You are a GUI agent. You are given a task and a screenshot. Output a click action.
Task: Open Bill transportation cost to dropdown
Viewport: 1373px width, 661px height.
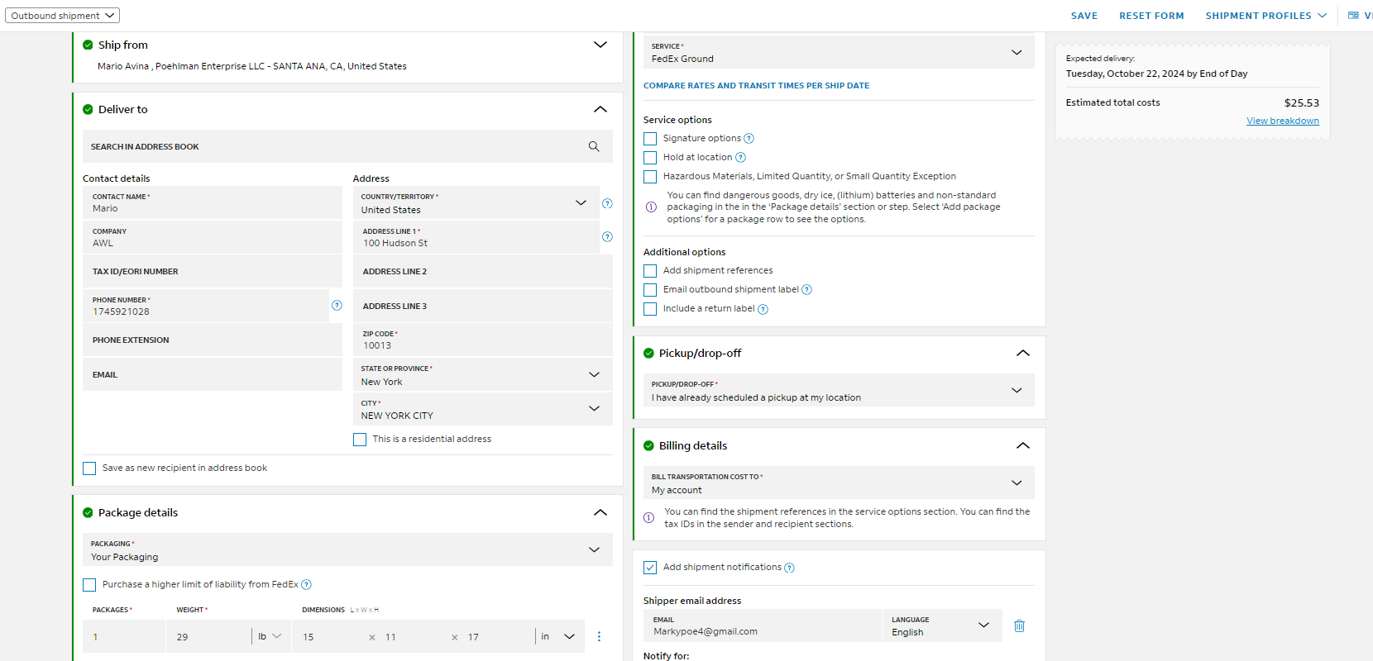(839, 483)
